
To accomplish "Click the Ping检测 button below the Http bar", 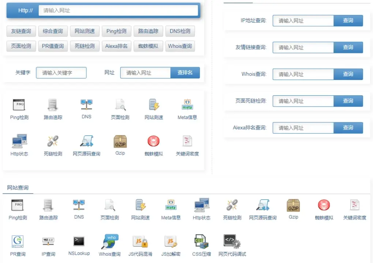I will pyautogui.click(x=116, y=31).
